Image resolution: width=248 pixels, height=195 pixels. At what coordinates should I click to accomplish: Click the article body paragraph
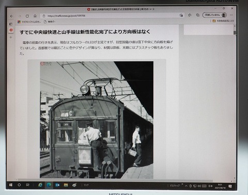tap(96, 47)
